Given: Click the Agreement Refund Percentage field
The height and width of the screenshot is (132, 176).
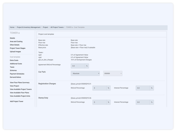Looking at the screenshot, I should tap(78, 66).
